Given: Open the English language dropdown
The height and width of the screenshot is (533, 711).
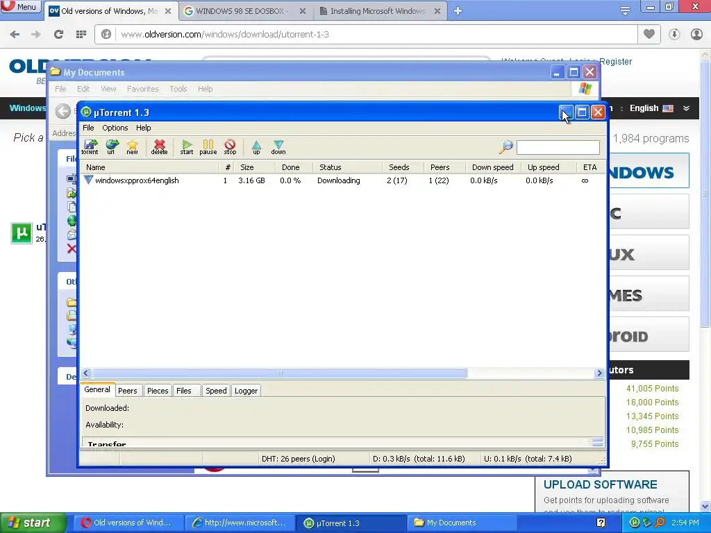Looking at the screenshot, I should tap(660, 108).
